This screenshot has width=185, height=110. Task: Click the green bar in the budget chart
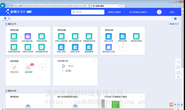[x=116, y=104]
